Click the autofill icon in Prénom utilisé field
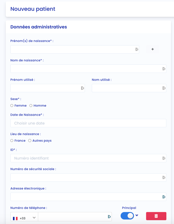 (82, 88)
